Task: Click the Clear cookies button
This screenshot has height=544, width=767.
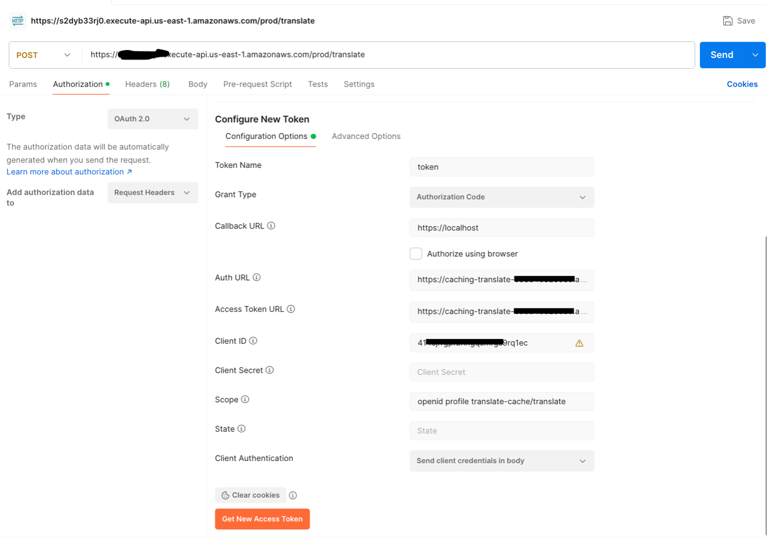Action: point(250,495)
